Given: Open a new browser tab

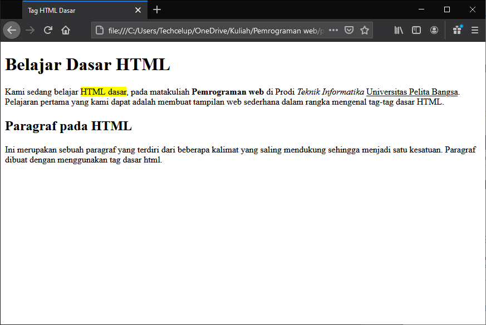Looking at the screenshot, I should coord(157,9).
